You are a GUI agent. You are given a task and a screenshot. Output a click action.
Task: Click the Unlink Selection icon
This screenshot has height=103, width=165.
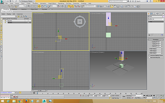(x=12, y=6)
